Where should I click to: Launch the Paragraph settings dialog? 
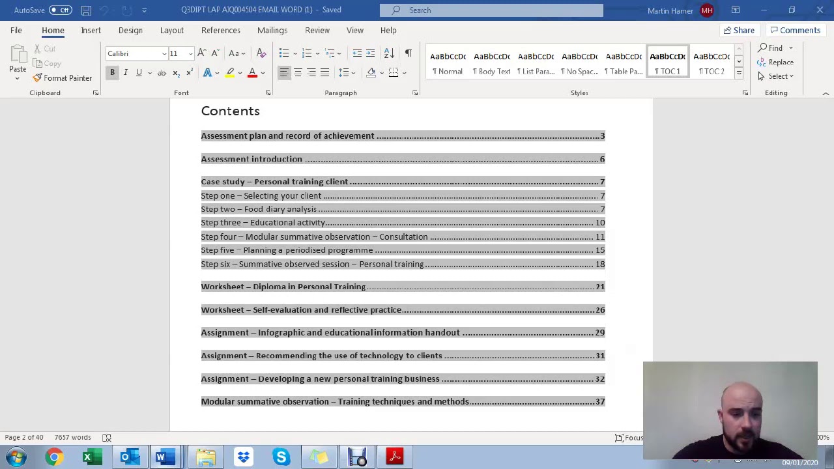(415, 93)
